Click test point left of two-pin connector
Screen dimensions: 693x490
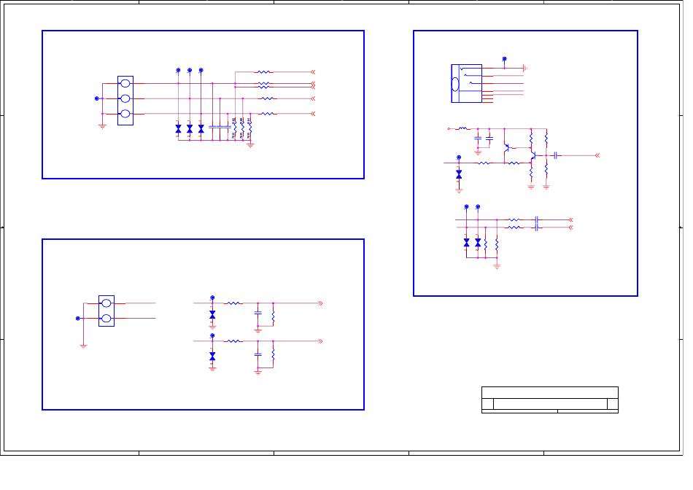[x=78, y=318]
